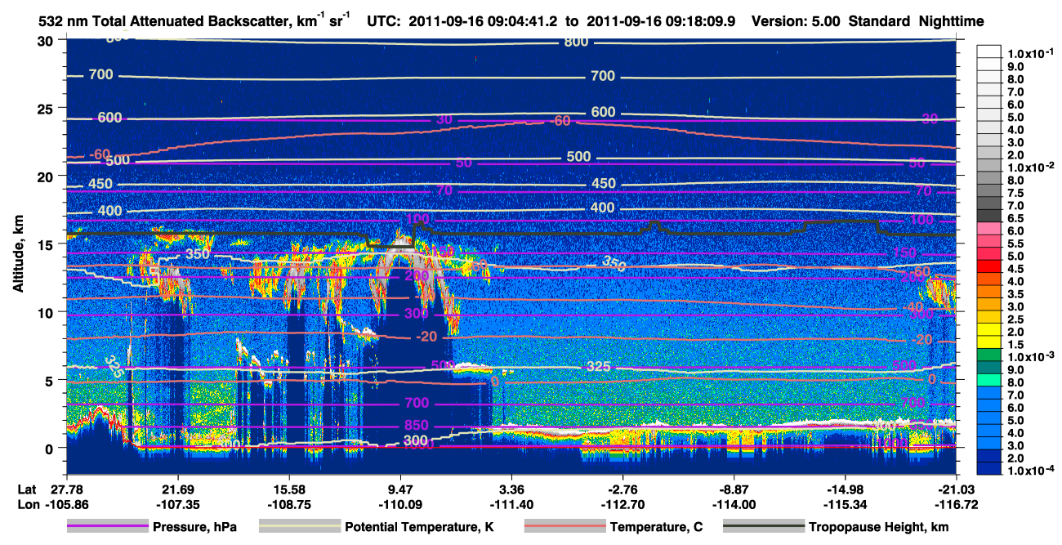This screenshot has height=545, width=1062.
Task: Click the Altitude, km axis title
Action: click(x=16, y=256)
